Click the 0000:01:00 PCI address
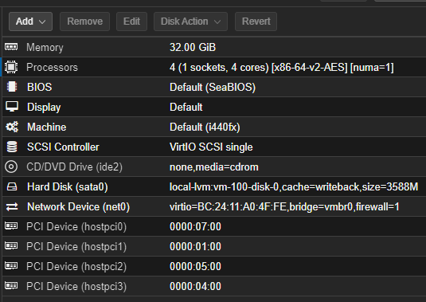The height and width of the screenshot is (302, 426). click(x=195, y=246)
